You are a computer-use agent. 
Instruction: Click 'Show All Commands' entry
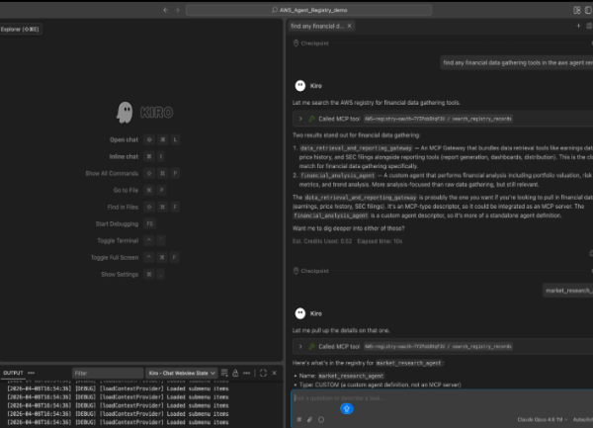pyautogui.click(x=112, y=174)
